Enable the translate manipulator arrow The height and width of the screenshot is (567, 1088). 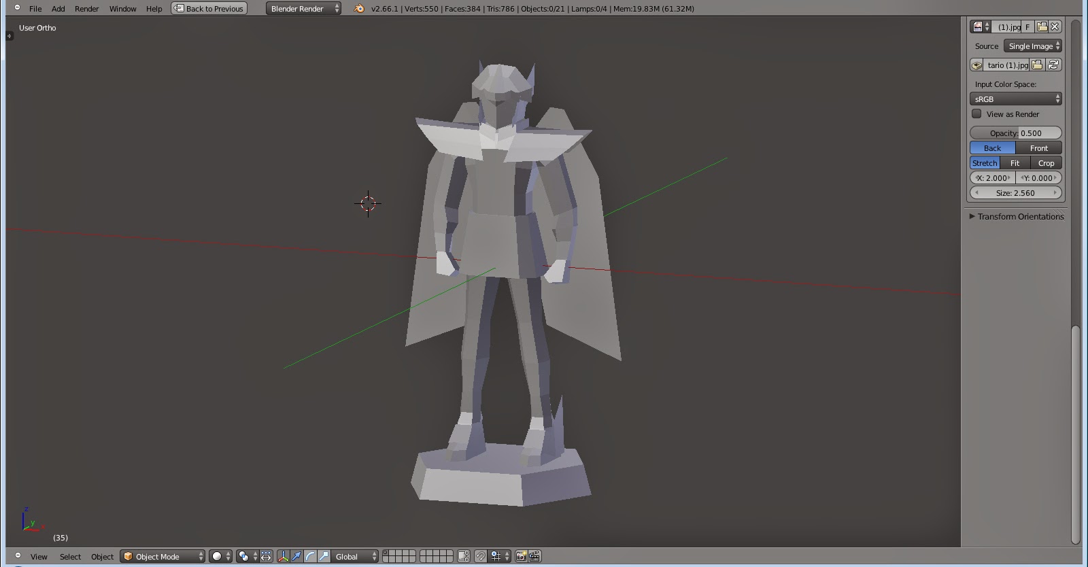point(296,556)
